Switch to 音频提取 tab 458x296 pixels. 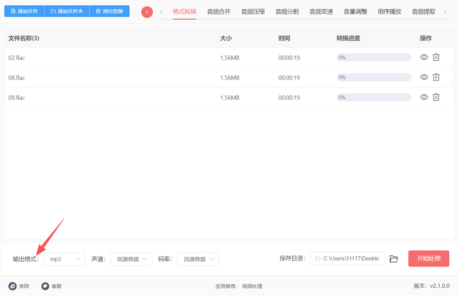(424, 12)
